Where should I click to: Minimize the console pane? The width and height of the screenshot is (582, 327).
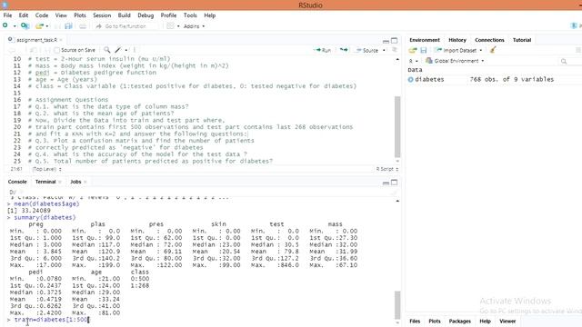[x=386, y=183]
